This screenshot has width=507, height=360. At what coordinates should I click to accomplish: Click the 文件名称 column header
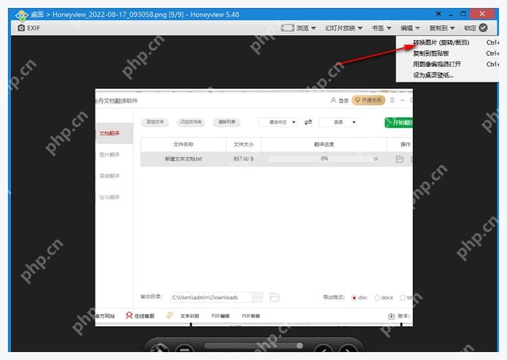[183, 145]
